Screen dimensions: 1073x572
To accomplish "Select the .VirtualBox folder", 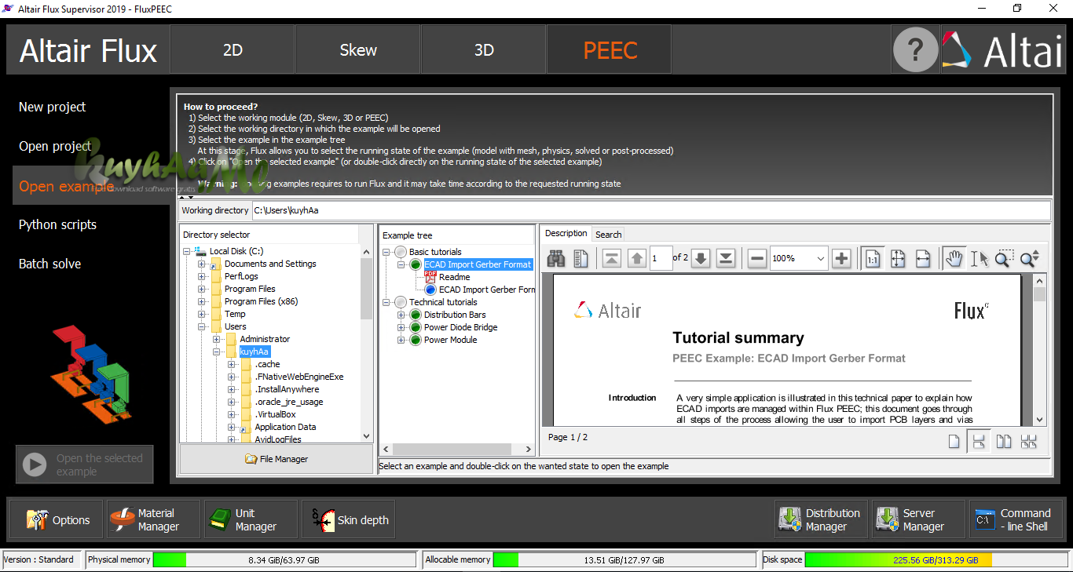I will pyautogui.click(x=275, y=414).
